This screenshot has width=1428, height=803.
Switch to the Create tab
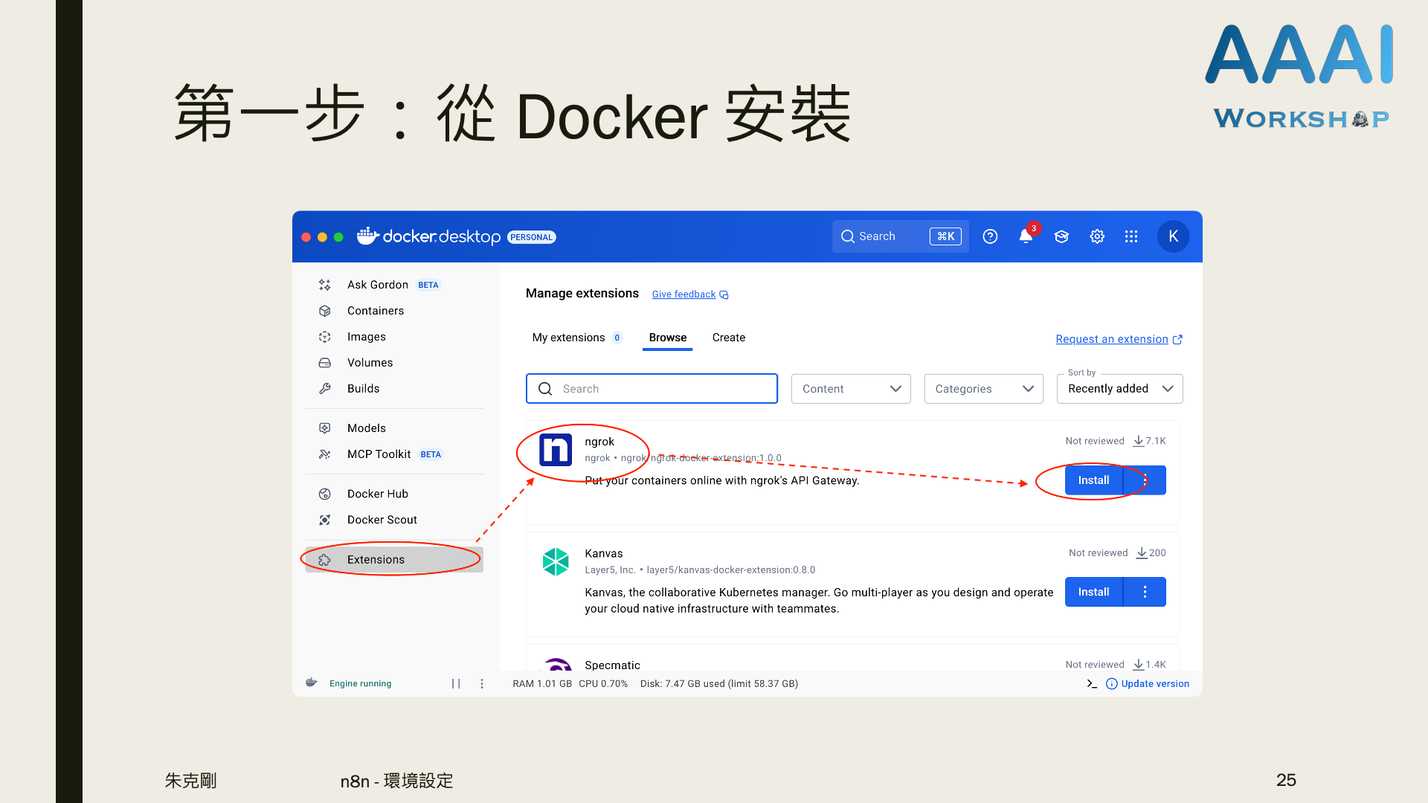pyautogui.click(x=728, y=338)
